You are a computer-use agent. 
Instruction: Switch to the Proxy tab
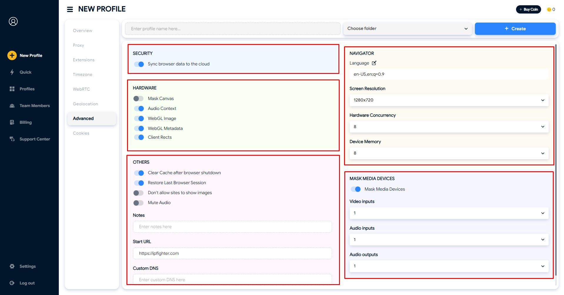pyautogui.click(x=79, y=45)
